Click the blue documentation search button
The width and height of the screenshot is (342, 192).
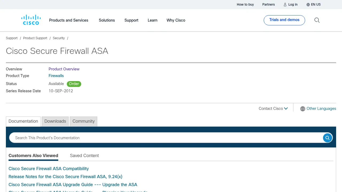327,138
